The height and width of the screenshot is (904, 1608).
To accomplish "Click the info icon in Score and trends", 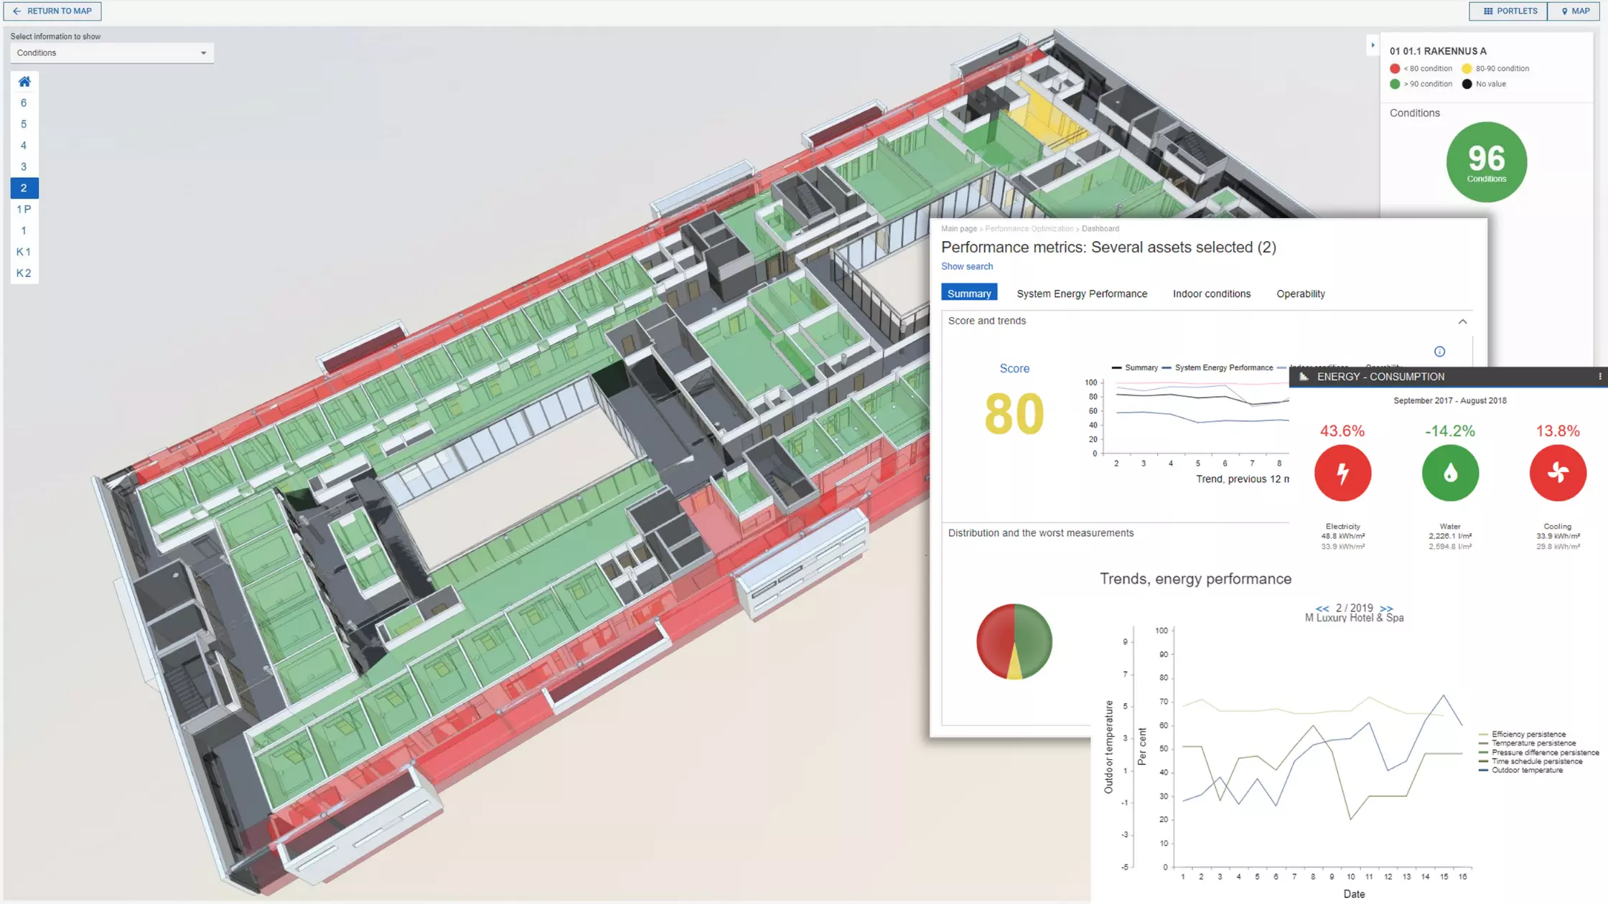I will (x=1439, y=352).
